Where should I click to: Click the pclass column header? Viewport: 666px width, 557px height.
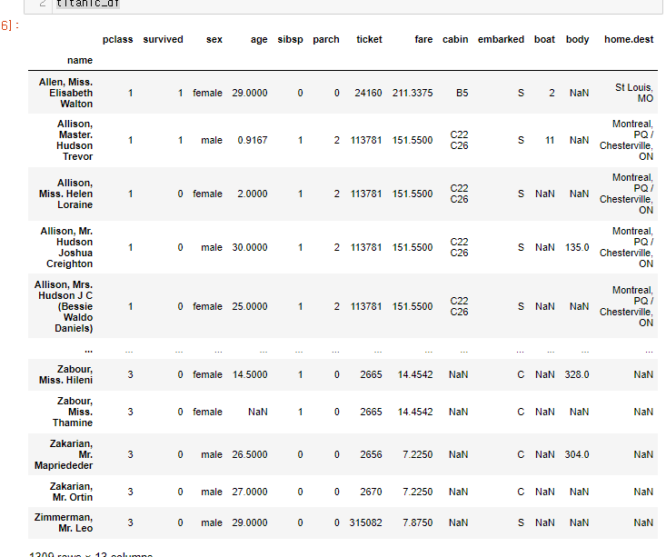point(117,39)
